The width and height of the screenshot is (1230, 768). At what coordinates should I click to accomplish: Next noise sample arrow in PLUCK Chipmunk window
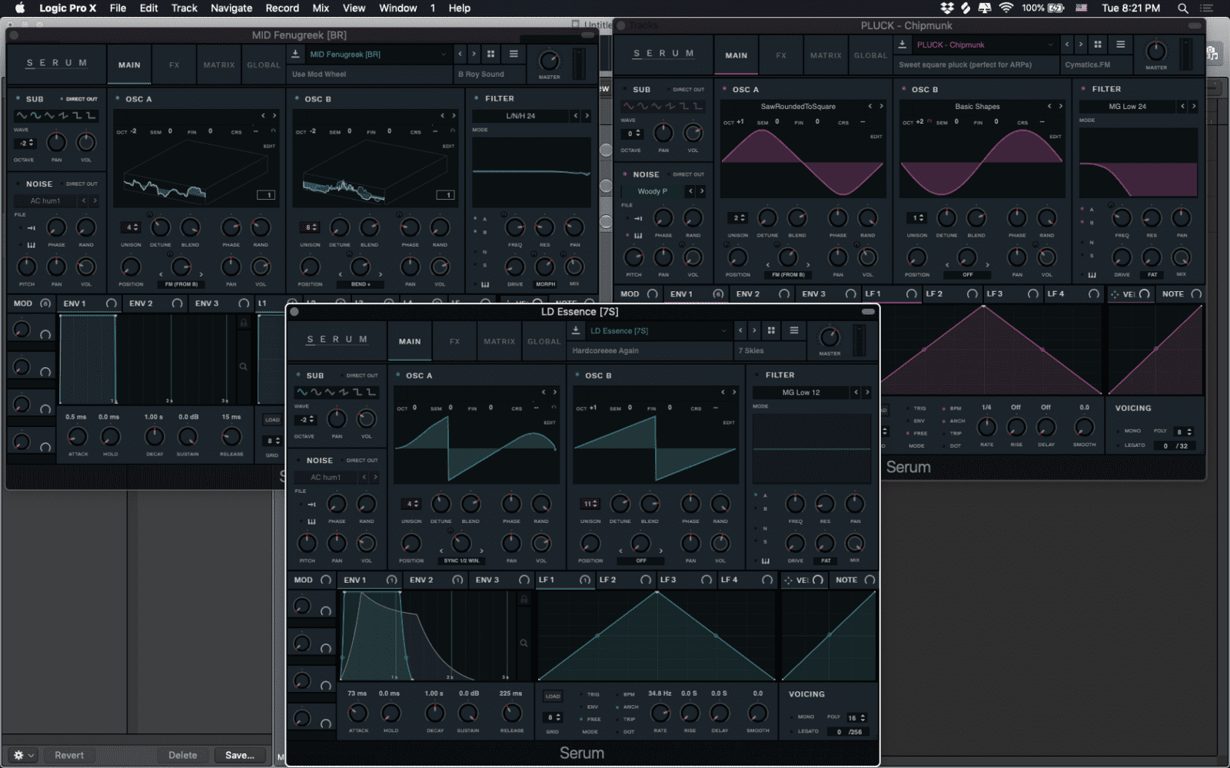pos(701,191)
